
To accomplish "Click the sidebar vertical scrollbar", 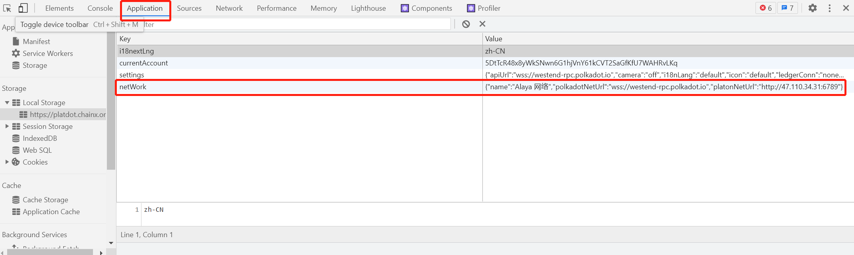I will point(111,101).
